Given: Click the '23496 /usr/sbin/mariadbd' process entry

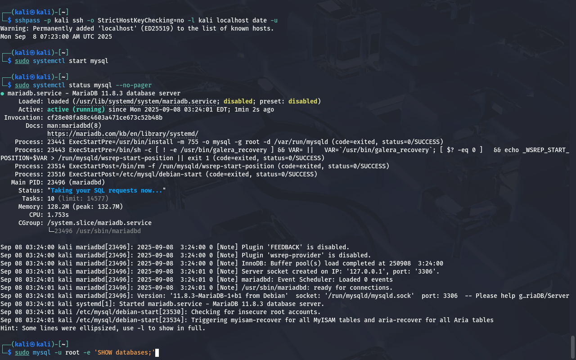Looking at the screenshot, I should pos(98,231).
